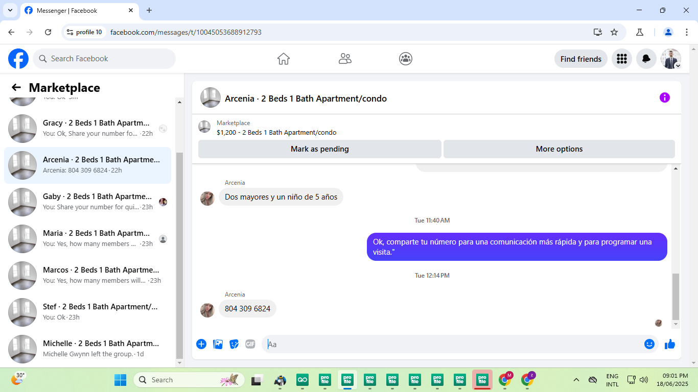Open Chrome Labs flask icon

(x=639, y=32)
